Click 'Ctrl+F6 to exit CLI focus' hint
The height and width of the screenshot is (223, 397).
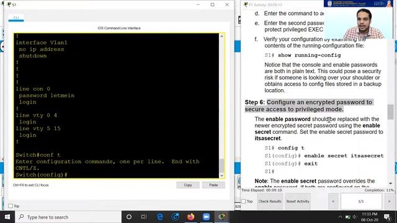(x=30, y=185)
